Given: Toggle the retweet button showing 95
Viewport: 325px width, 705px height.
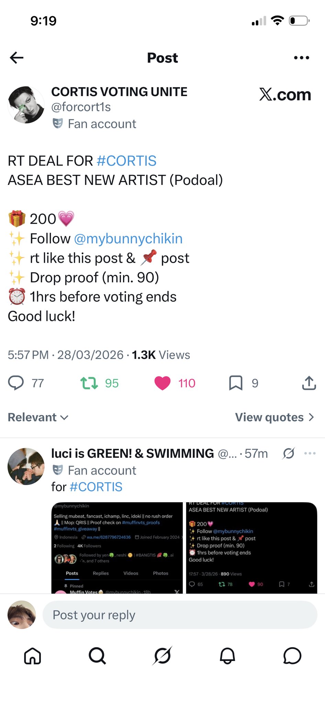Looking at the screenshot, I should click(90, 383).
